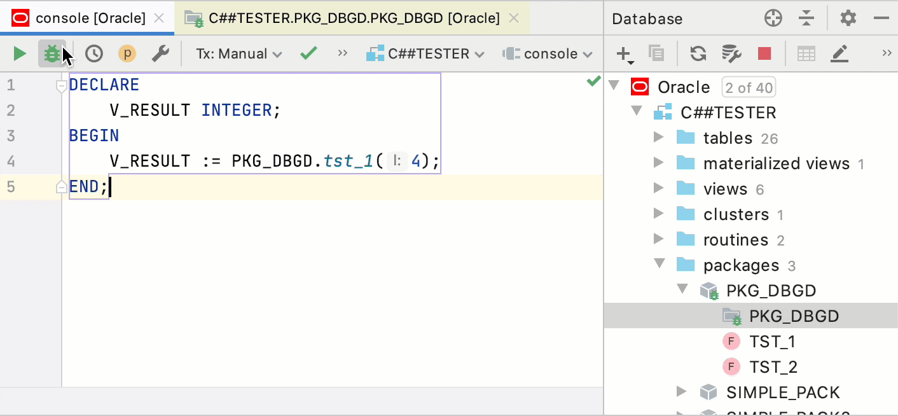Click the more actions chevron in toolbar

point(342,53)
